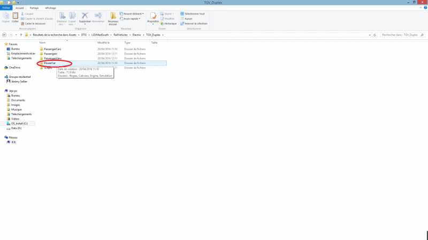Click Modifier in the Ouvrir group
Screen dimensions: 428x240
pyautogui.click(x=167, y=19)
